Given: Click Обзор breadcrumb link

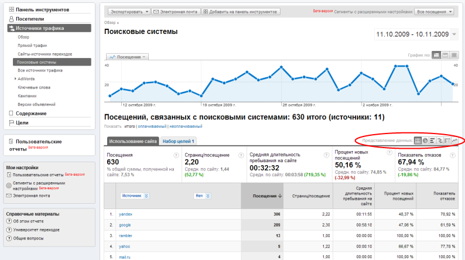Looking at the screenshot, I should (x=110, y=22).
